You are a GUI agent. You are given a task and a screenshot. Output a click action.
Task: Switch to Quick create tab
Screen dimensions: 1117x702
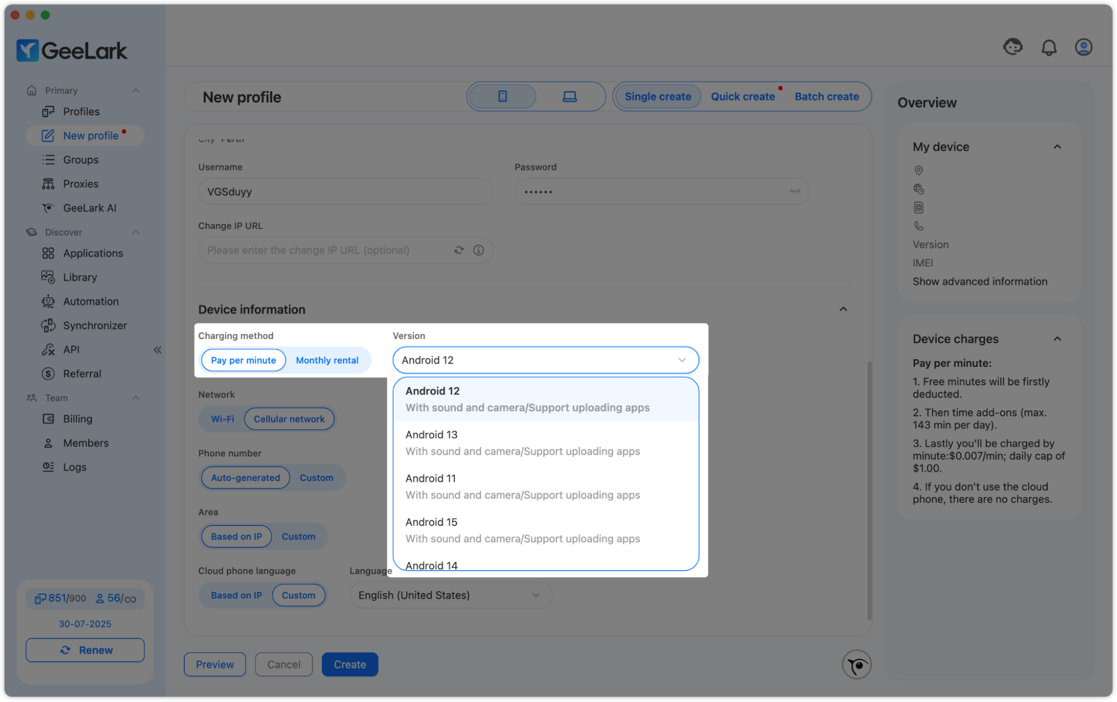click(x=743, y=97)
